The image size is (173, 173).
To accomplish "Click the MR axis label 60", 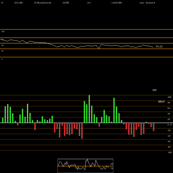I will point(169,108).
